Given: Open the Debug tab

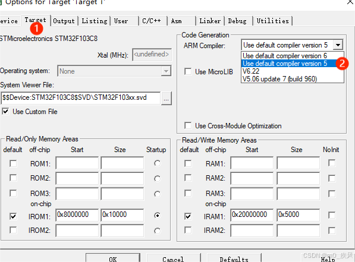Looking at the screenshot, I should pyautogui.click(x=238, y=21).
